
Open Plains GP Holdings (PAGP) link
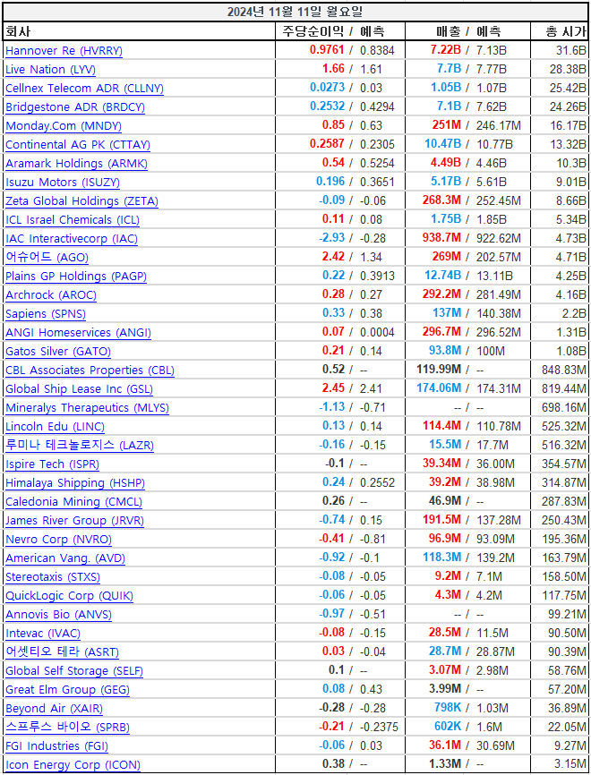pyautogui.click(x=76, y=276)
